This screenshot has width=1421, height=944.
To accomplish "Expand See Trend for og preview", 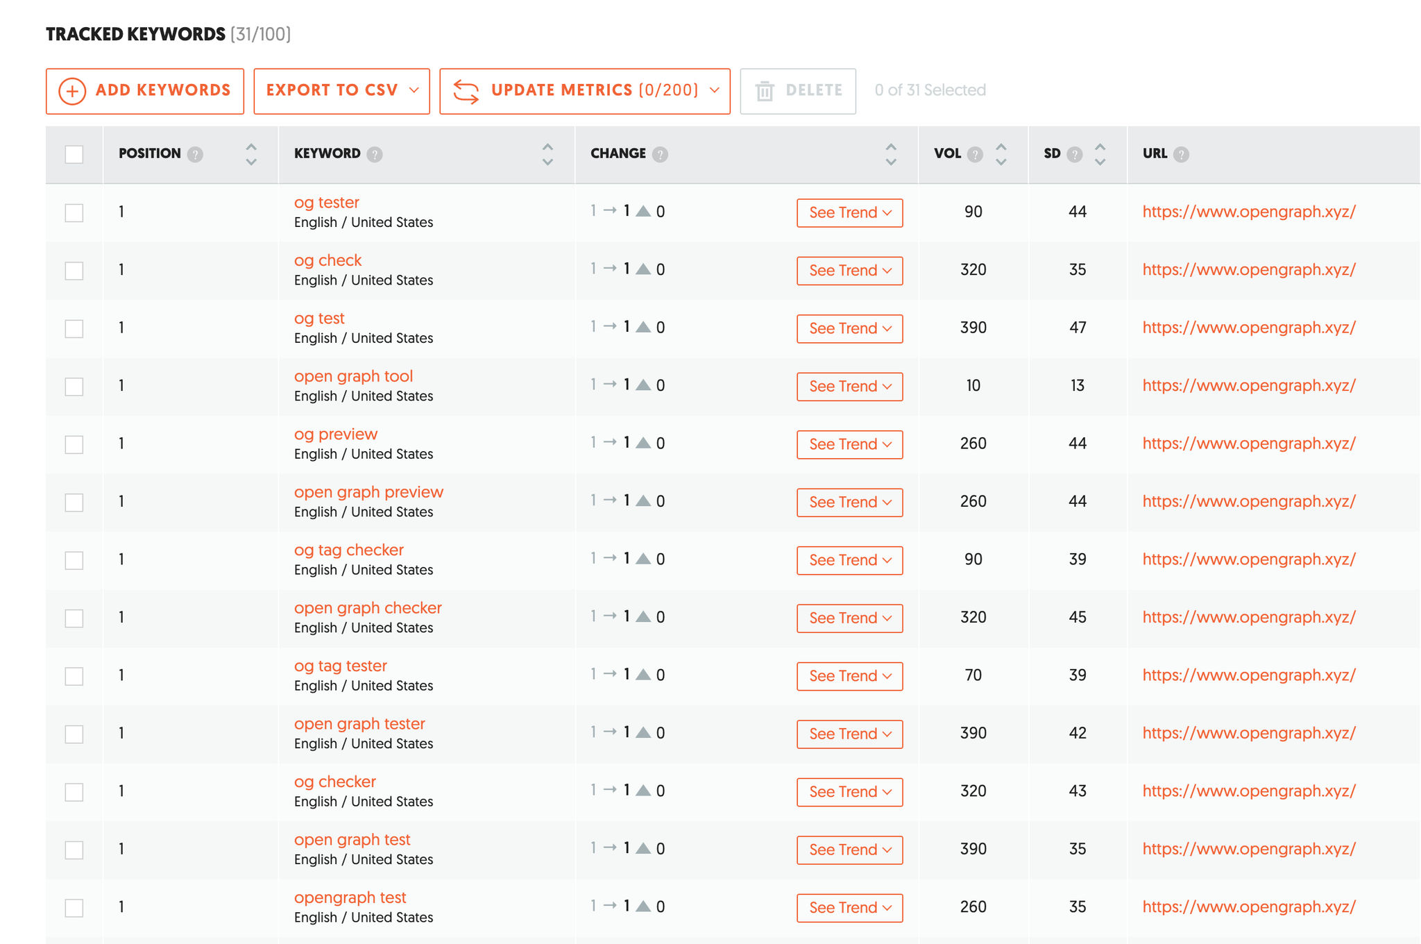I will pos(850,445).
